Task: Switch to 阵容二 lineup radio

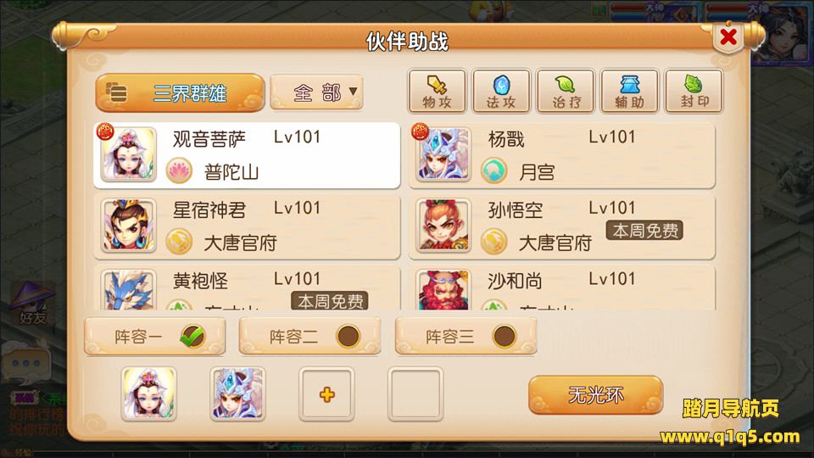Action: [348, 336]
